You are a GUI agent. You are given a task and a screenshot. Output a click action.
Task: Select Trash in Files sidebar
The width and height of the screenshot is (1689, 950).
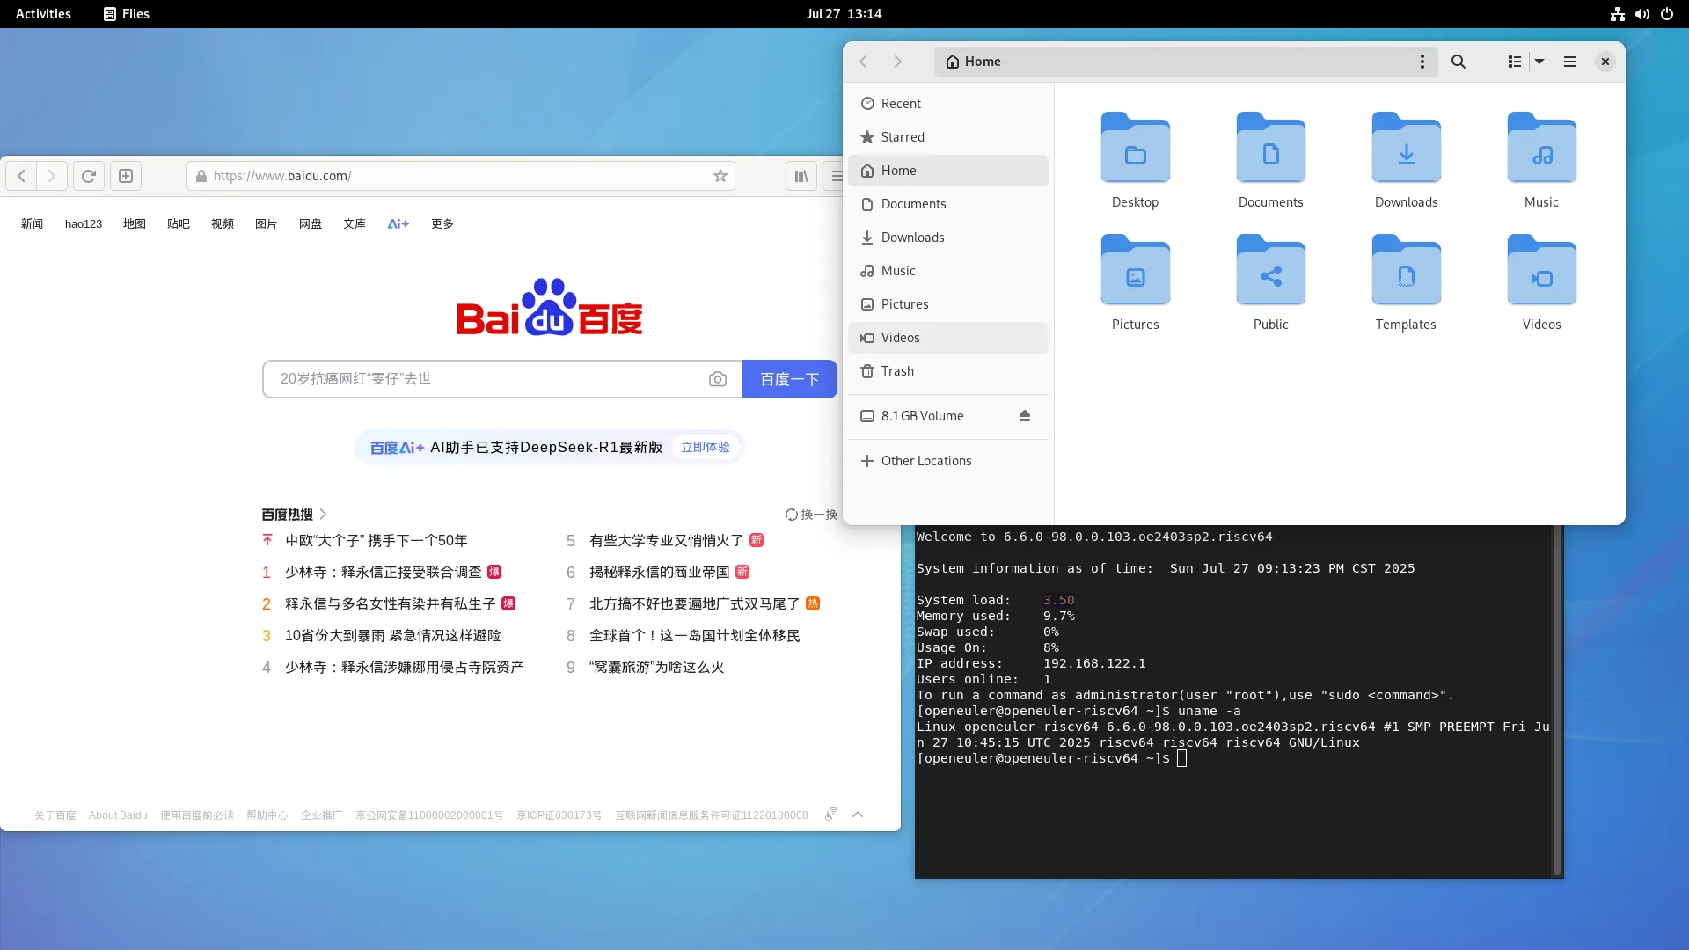pyautogui.click(x=948, y=371)
